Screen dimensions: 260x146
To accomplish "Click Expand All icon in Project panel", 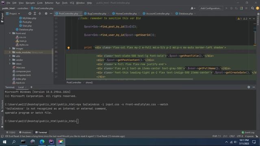I will coord(35,13).
